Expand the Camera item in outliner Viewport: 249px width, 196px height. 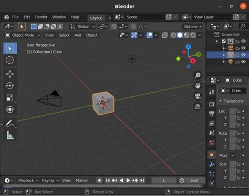coord(223,48)
